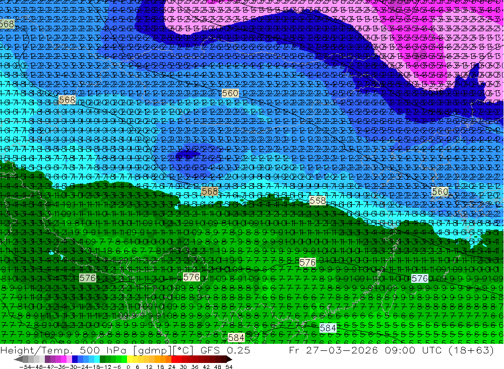Click the positive "42" legend value
Image resolution: width=504 pixels, height=369 pixels.
coord(206,367)
